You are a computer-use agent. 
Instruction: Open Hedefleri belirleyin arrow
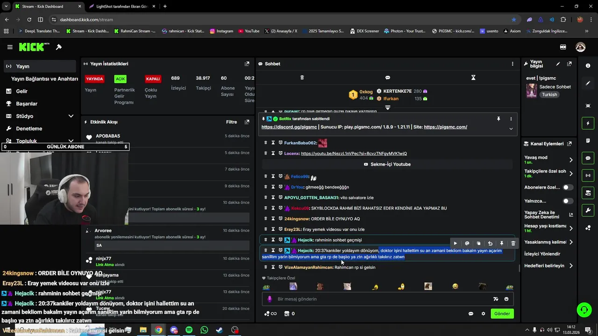571,266
